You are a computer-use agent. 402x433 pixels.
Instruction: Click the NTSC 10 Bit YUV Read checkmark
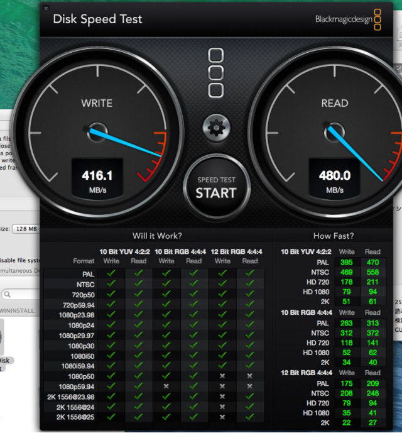pyautogui.click(x=138, y=283)
